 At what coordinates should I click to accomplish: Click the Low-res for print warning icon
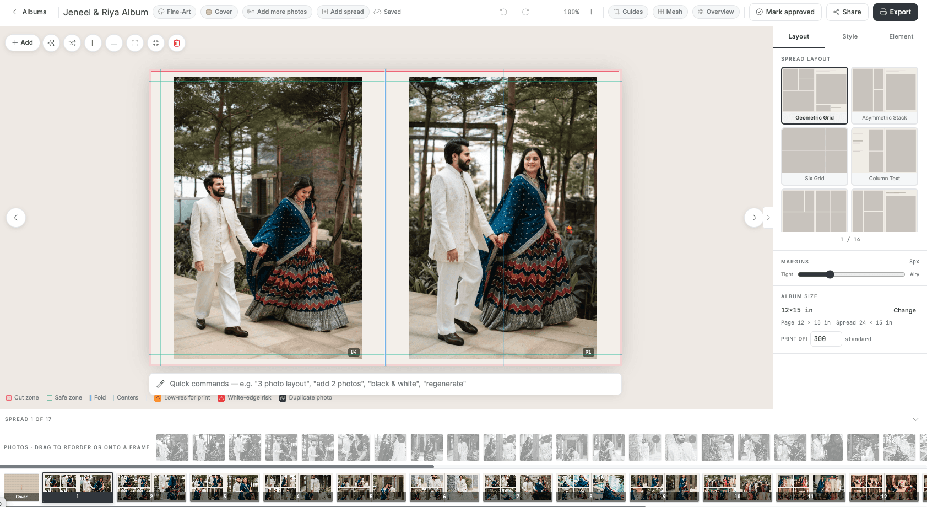[158, 398]
